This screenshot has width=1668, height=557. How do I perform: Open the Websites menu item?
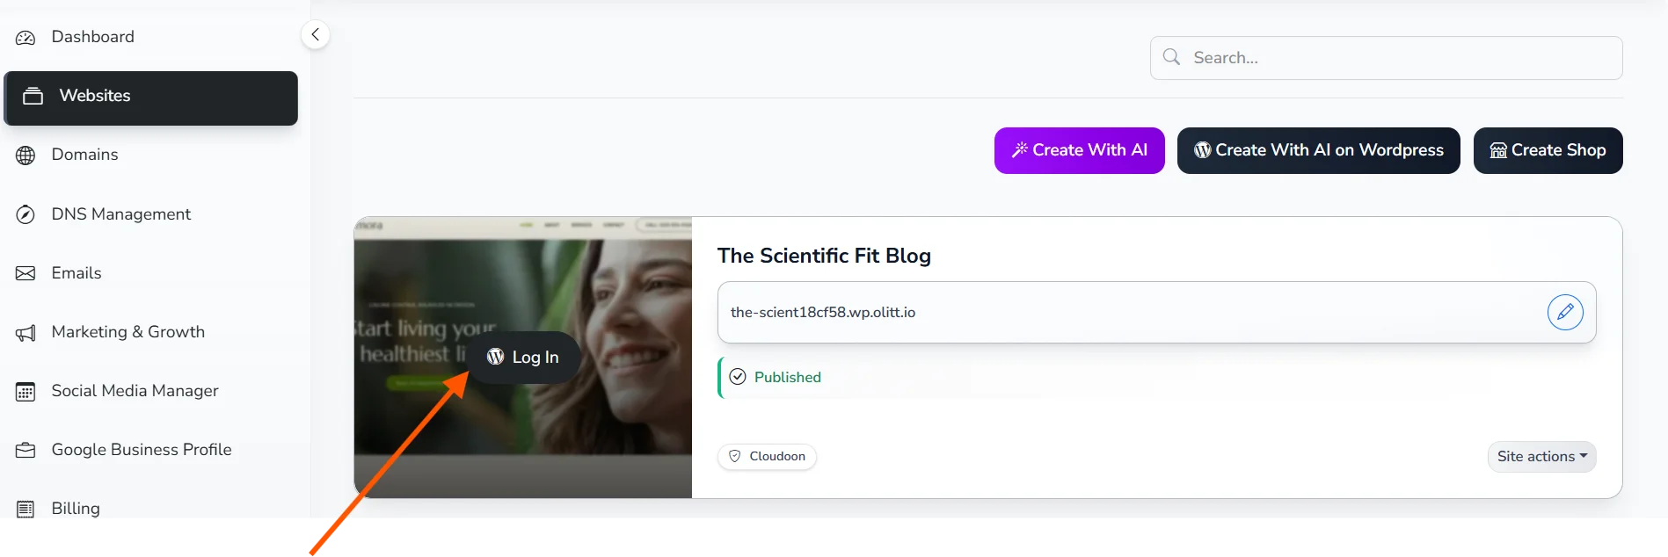click(150, 97)
